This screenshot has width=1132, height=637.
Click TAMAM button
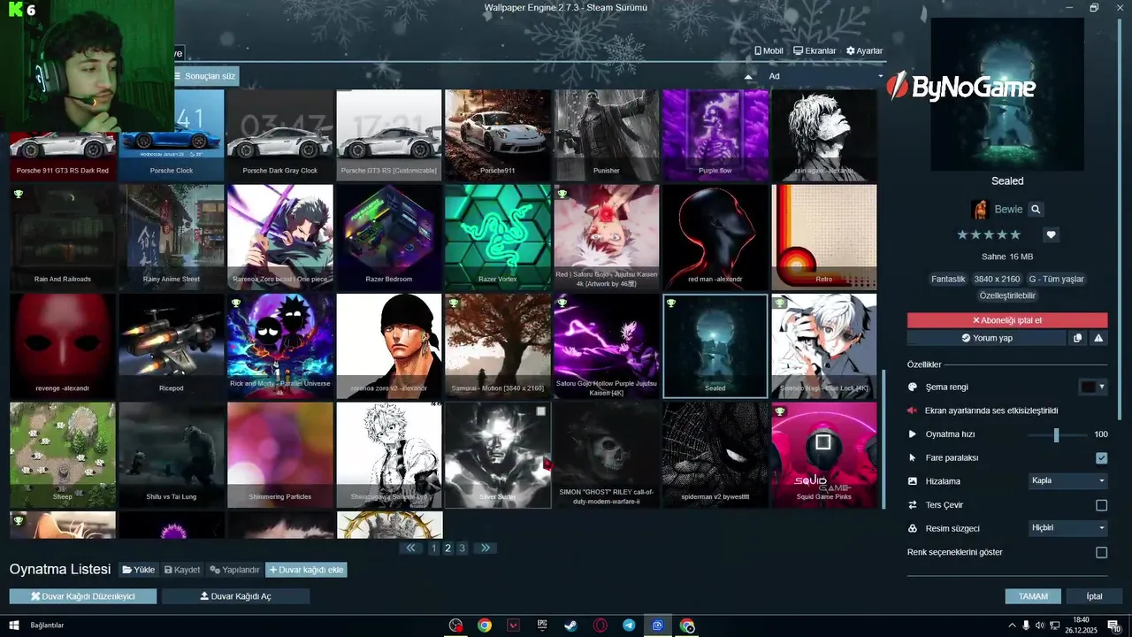[1033, 596]
